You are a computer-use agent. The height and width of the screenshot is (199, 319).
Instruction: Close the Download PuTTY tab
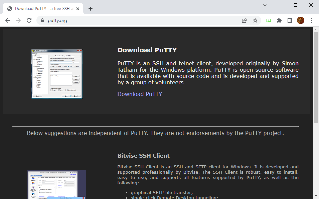(78, 9)
